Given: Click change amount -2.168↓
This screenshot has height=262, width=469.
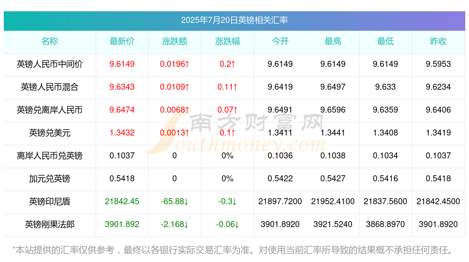Looking at the screenshot, I should point(174,224).
